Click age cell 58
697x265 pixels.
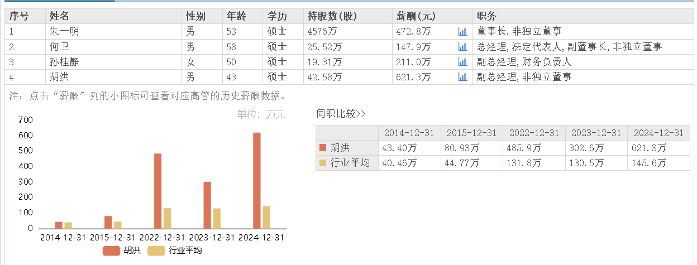click(x=231, y=47)
